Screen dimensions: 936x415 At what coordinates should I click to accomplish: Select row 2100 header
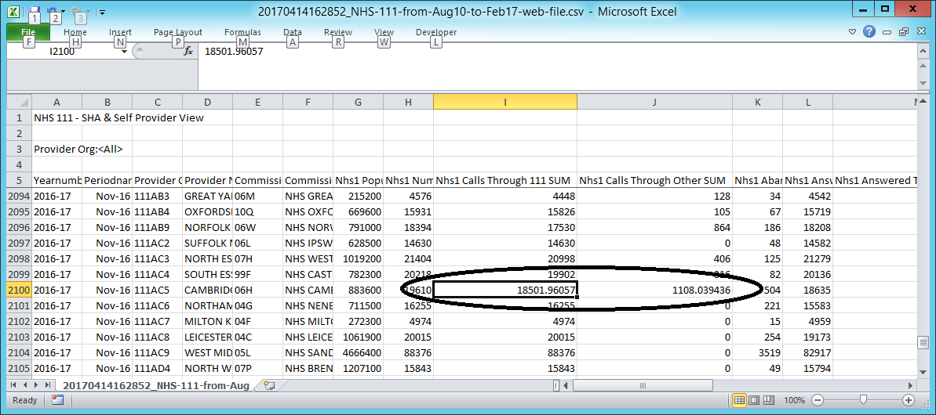pyautogui.click(x=19, y=290)
